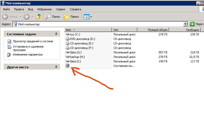
Task: Open the Back button history dropdown arrow
Action: point(20,17)
